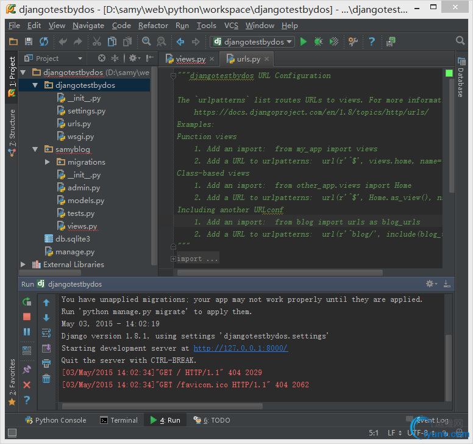
Task: Click the Paste icon in toolbar
Action: coord(127,41)
